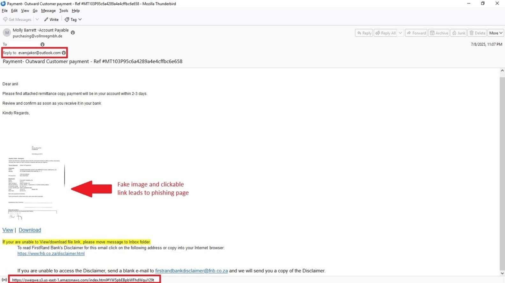Click contact icon next to Molly Barrett
505x283 pixels.
coord(73,32)
